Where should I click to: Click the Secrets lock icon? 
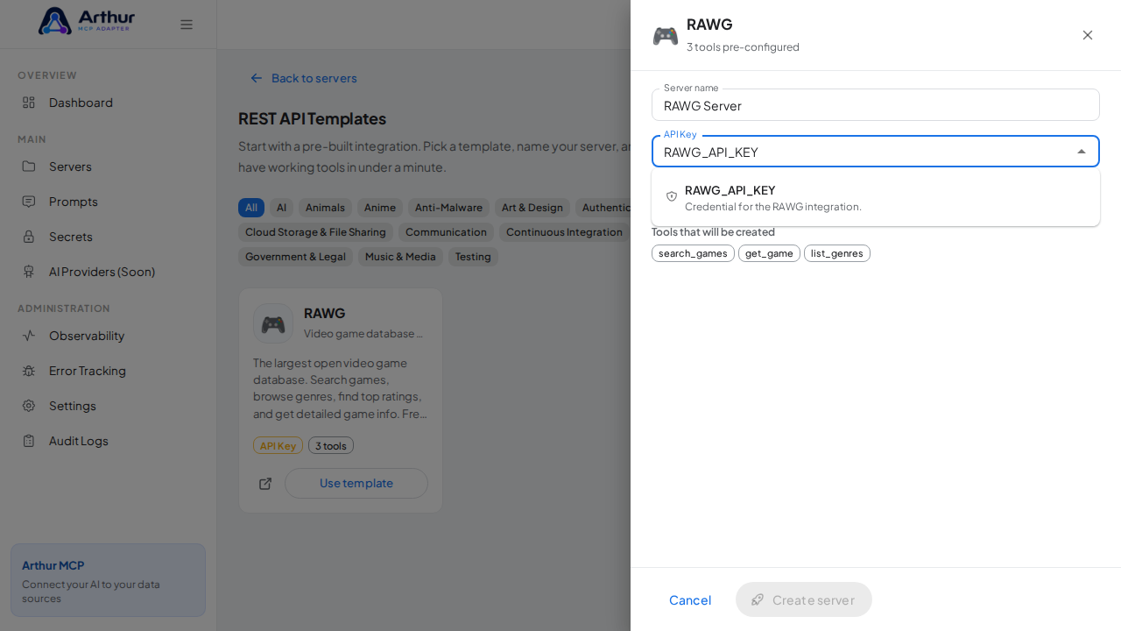tap(29, 237)
